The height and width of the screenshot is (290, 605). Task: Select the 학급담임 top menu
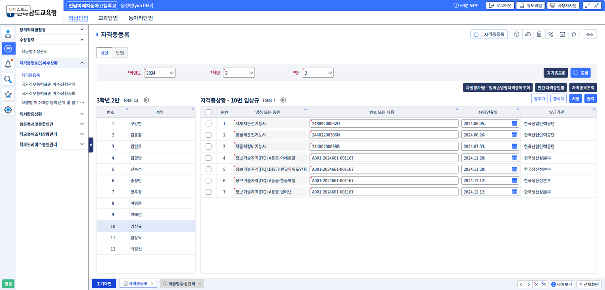pos(78,18)
